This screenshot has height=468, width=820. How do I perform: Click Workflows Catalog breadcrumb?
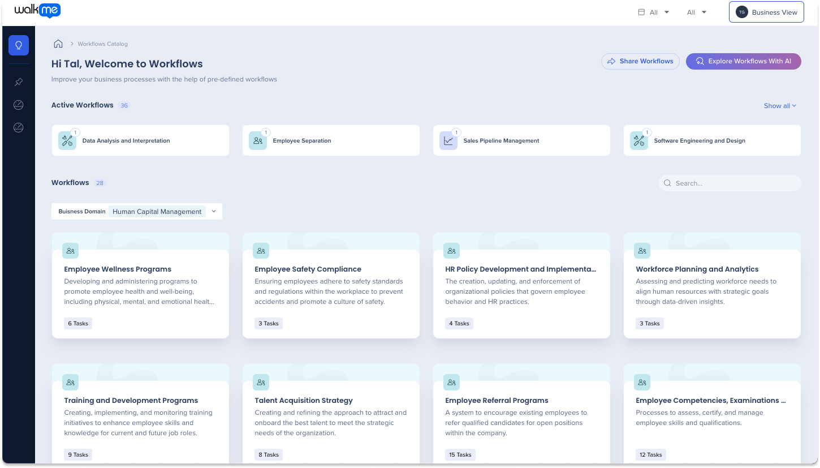102,44
